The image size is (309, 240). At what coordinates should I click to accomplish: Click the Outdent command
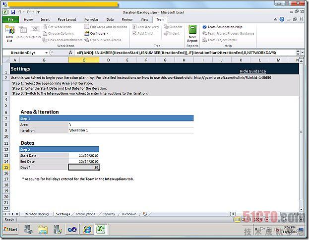[173, 27]
